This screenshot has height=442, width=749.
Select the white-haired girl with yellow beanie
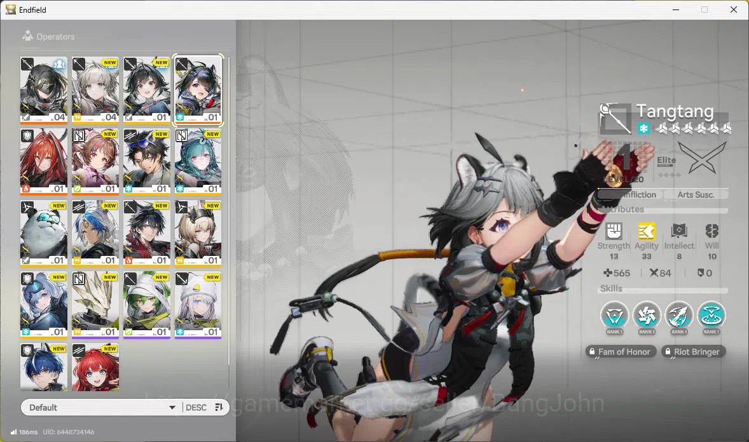click(x=198, y=305)
